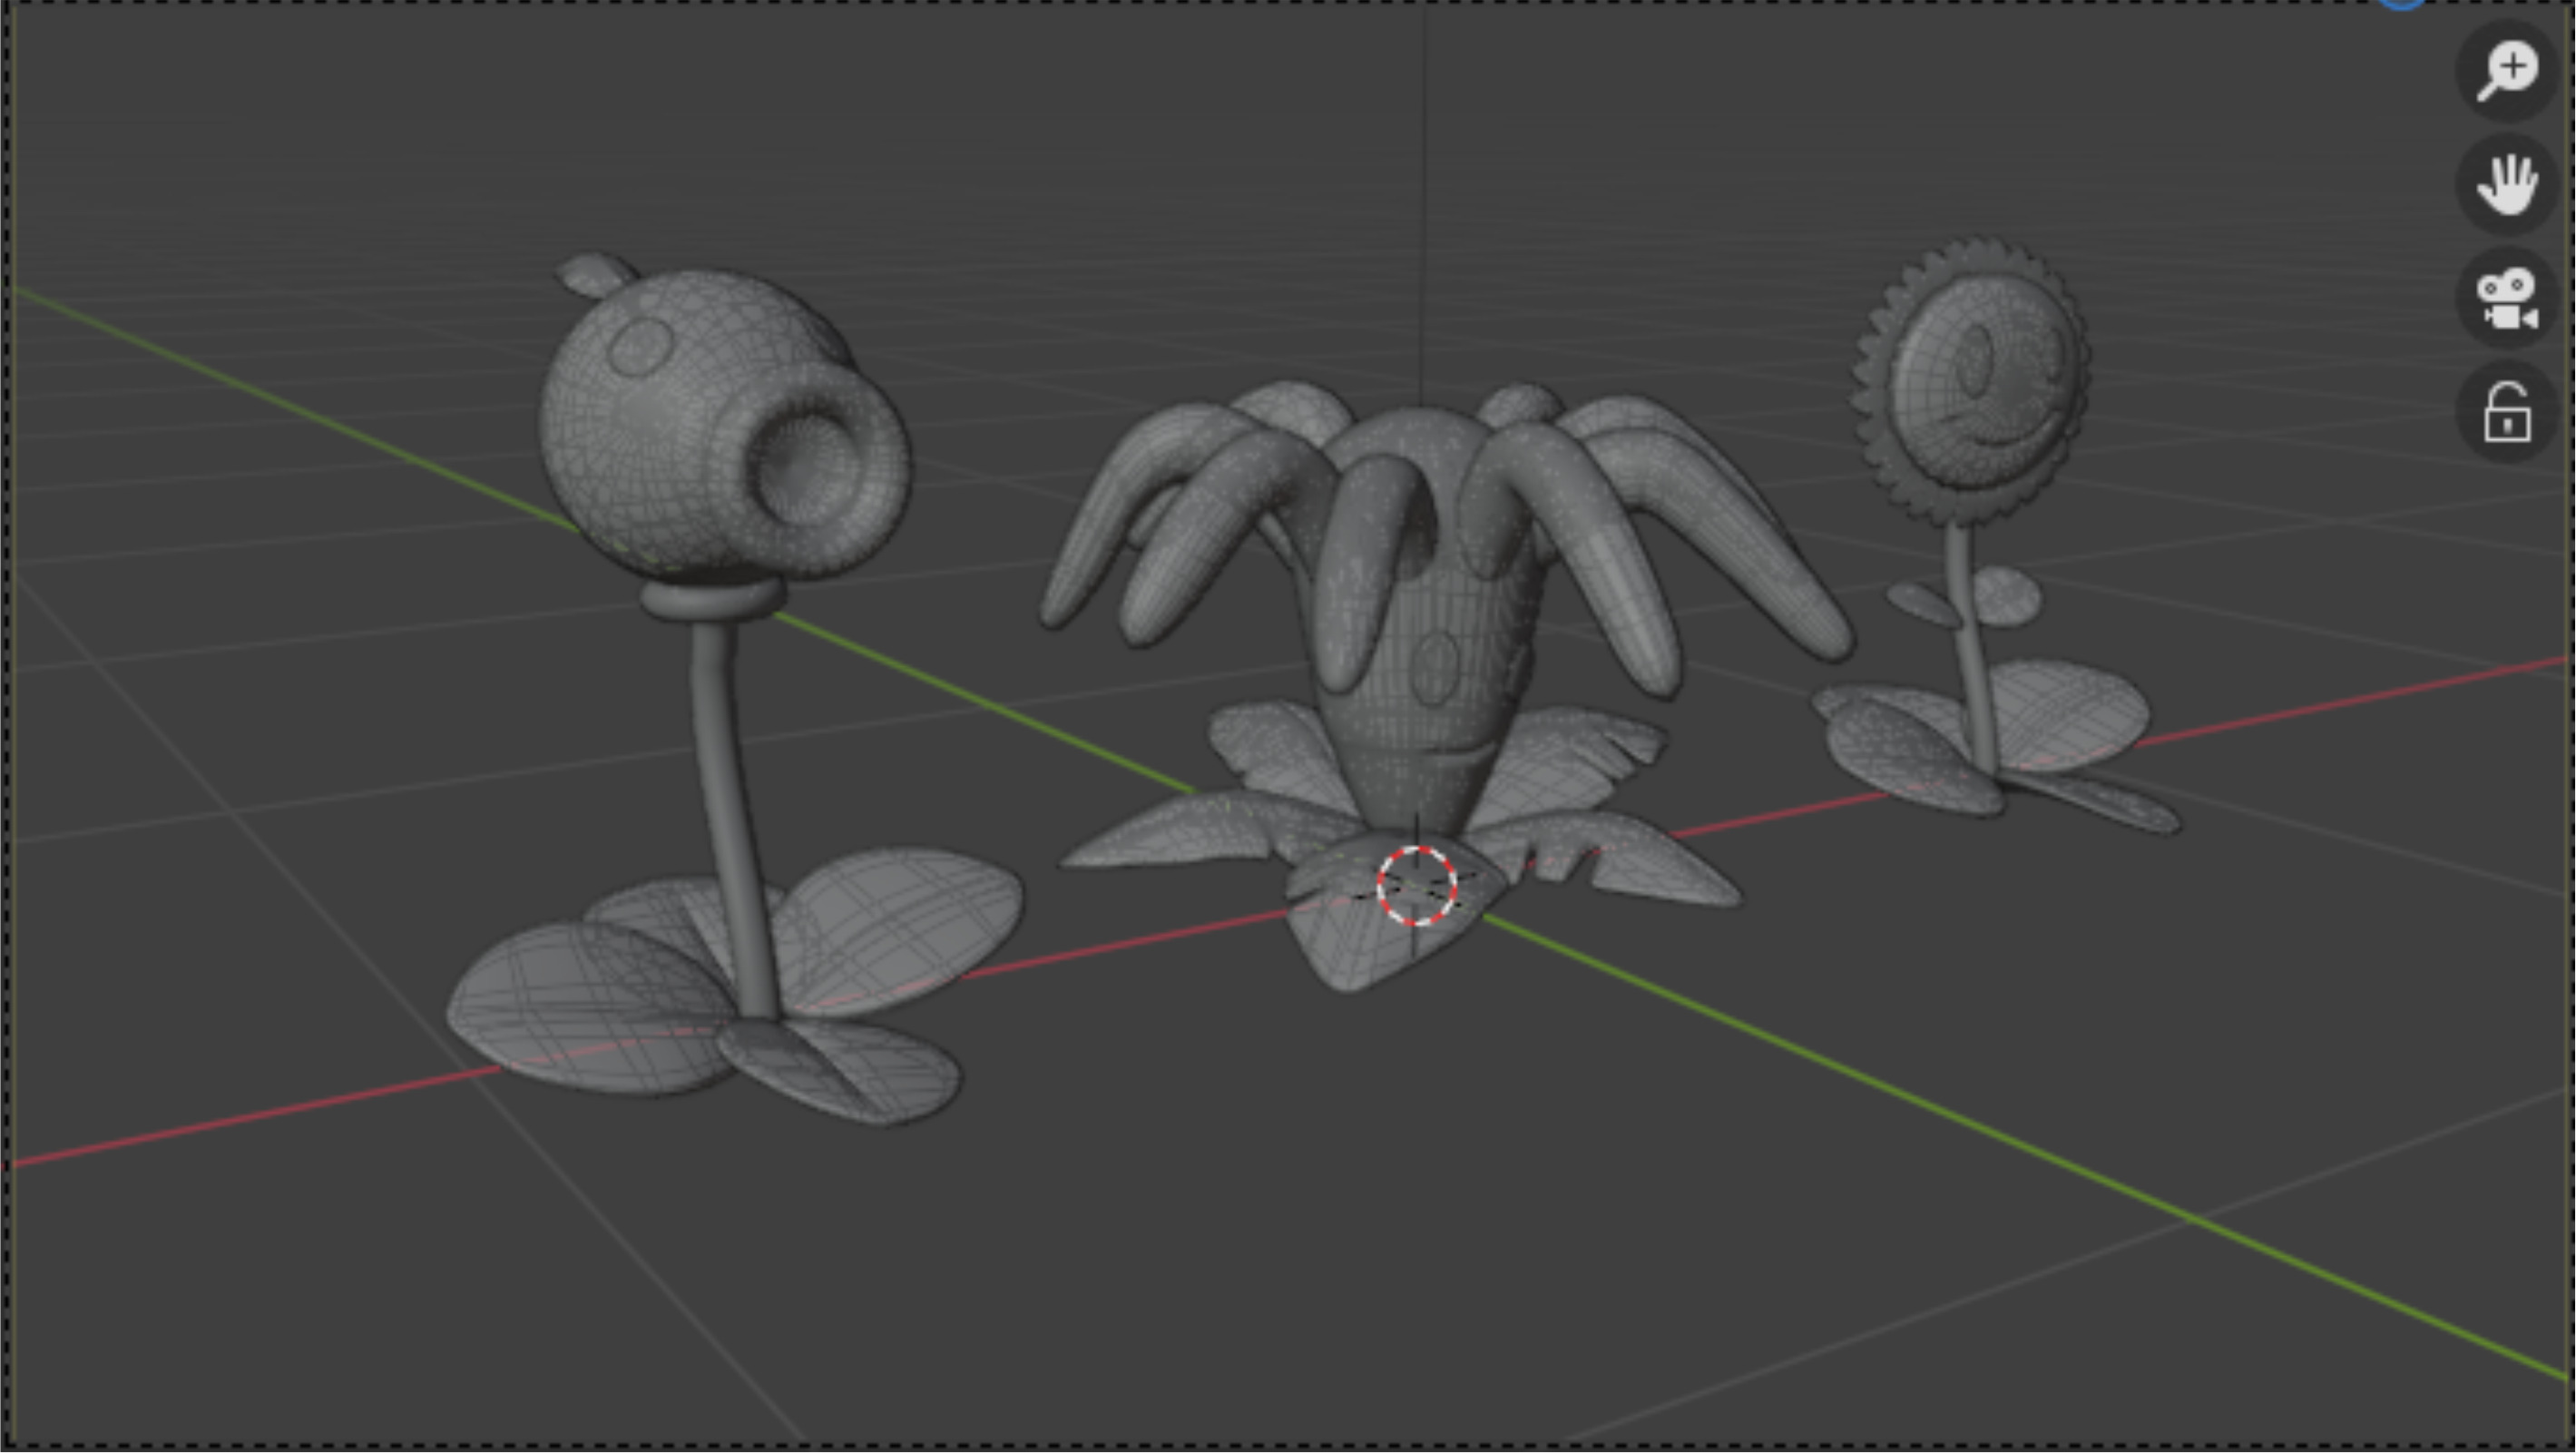This screenshot has height=1453, width=2576.
Task: Toggle the camera view icon
Action: tap(2507, 298)
